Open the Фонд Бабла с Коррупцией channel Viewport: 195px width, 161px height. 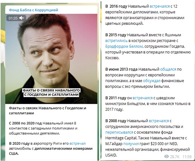point(34,10)
